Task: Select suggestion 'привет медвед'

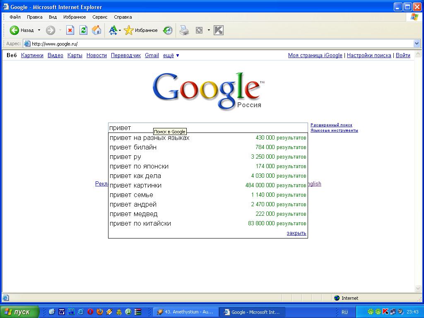Action: click(208, 214)
